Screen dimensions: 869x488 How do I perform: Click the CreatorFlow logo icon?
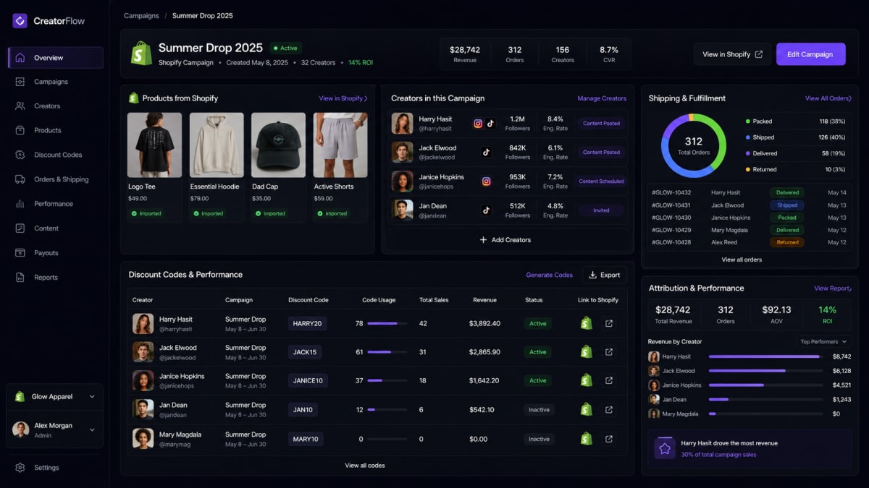click(20, 21)
